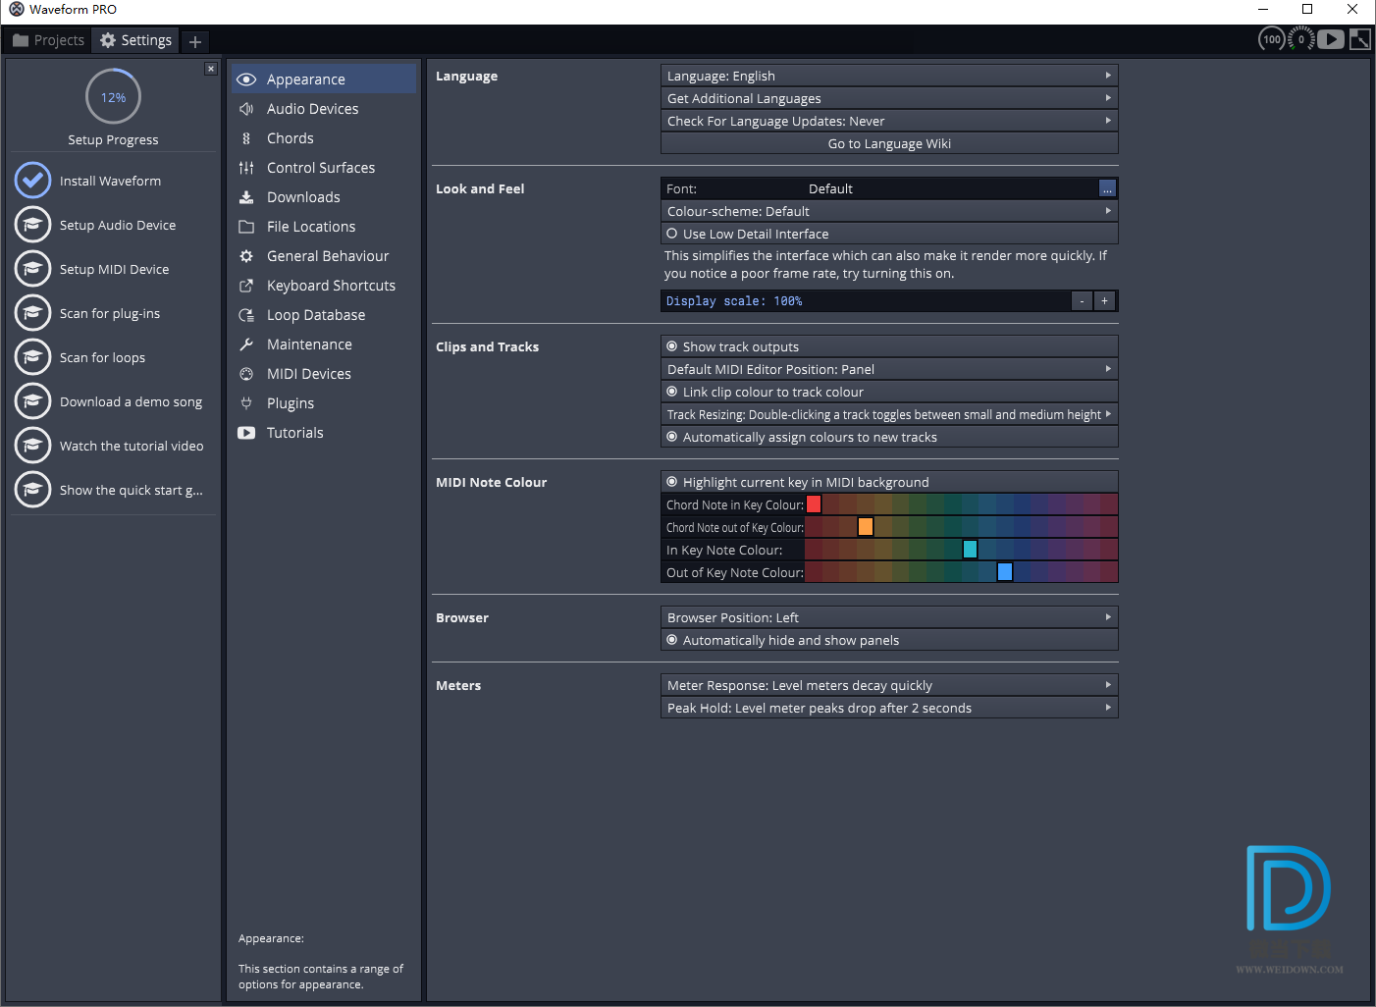The image size is (1376, 1007).
Task: Open Default MIDI Editor Position dropdown
Action: [x=889, y=369]
